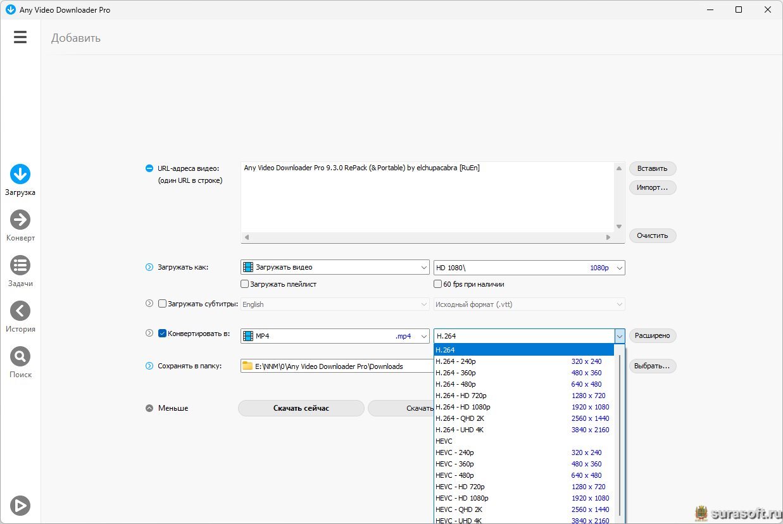Toggle the Загружать субтитры checkbox
This screenshot has width=783, height=524.
162,304
